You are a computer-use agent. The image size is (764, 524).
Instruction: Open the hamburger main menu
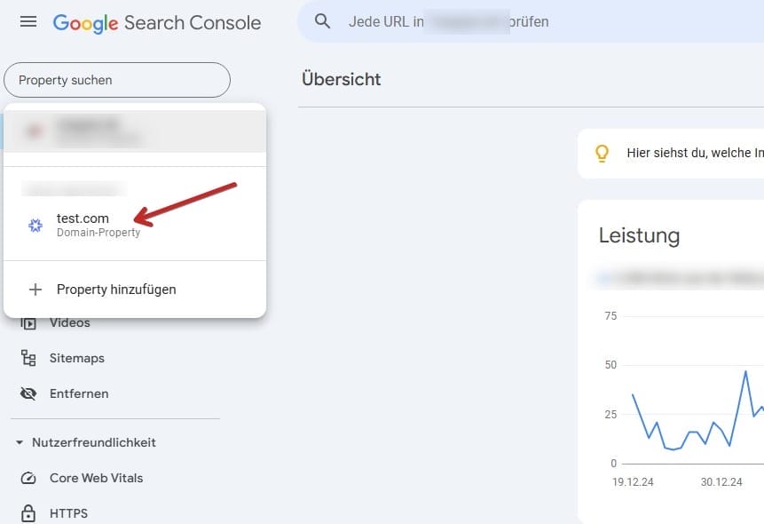coord(28,22)
